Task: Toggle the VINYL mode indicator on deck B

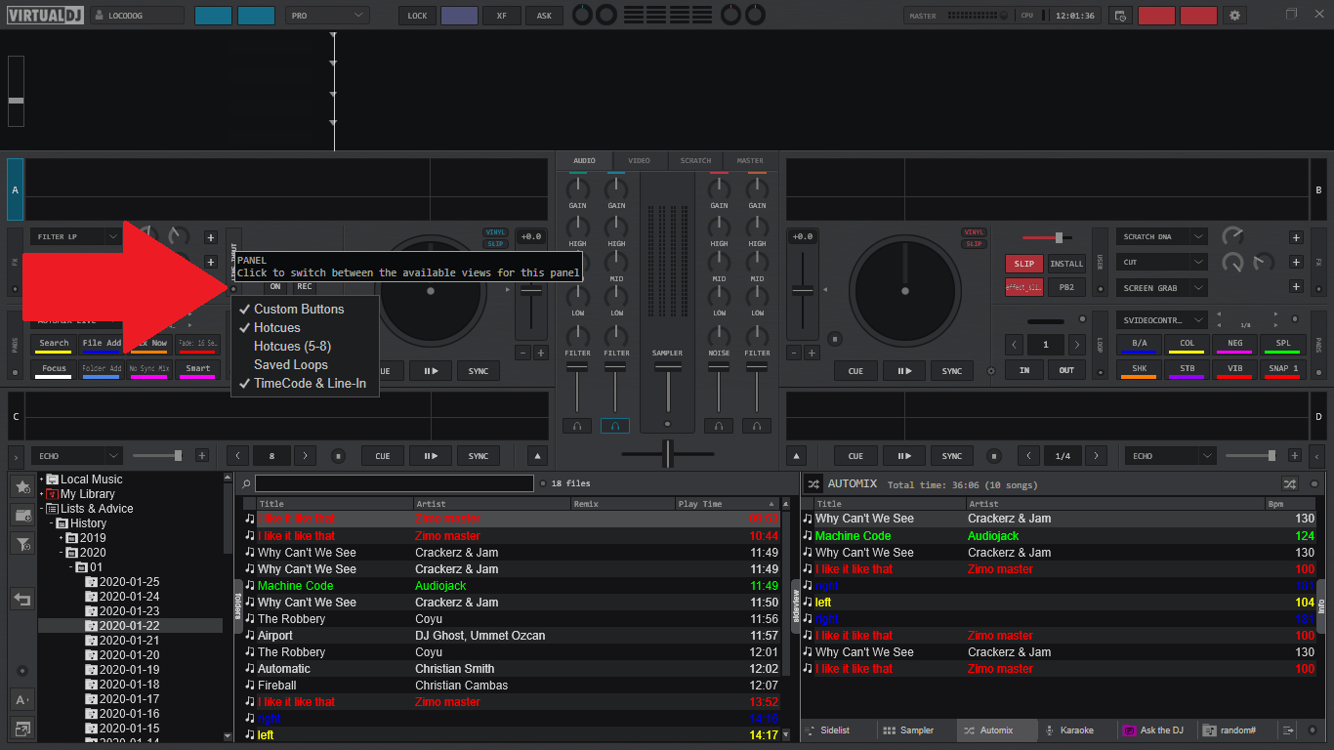Action: [x=974, y=232]
